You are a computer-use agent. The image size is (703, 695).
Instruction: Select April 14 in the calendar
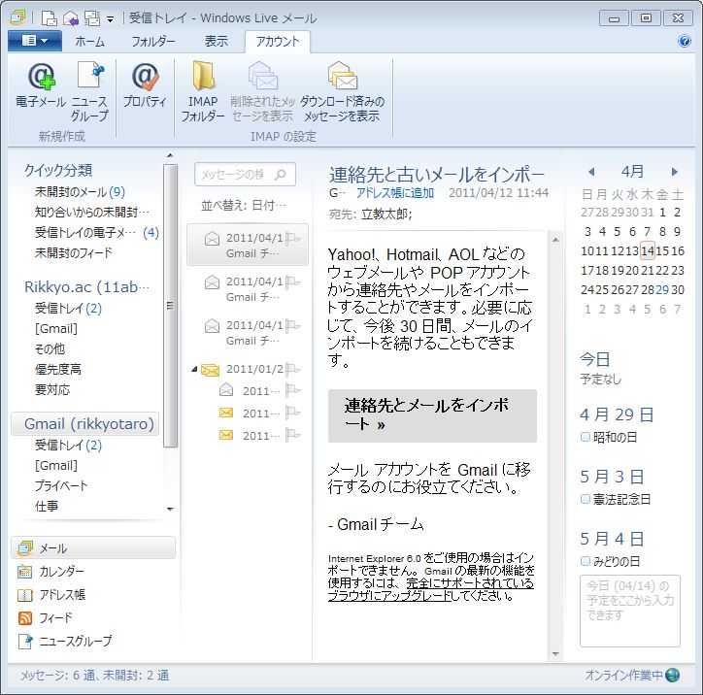[647, 251]
